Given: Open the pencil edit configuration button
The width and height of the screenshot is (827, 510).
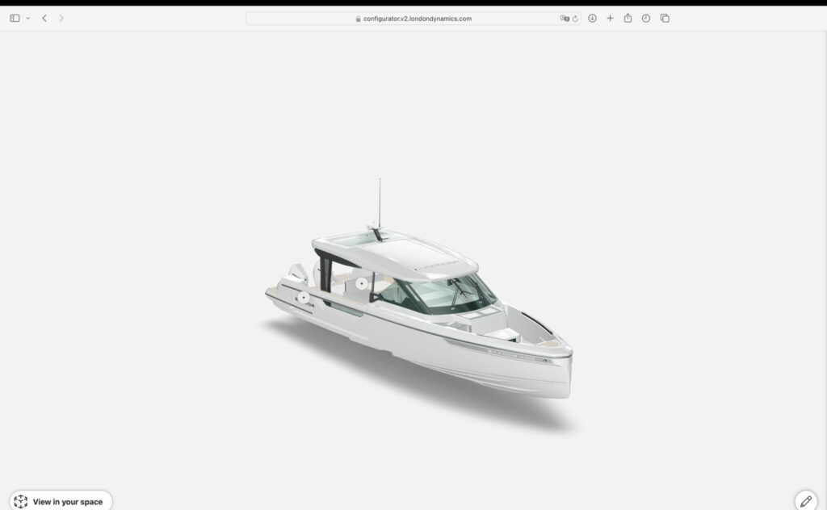Looking at the screenshot, I should pos(805,501).
